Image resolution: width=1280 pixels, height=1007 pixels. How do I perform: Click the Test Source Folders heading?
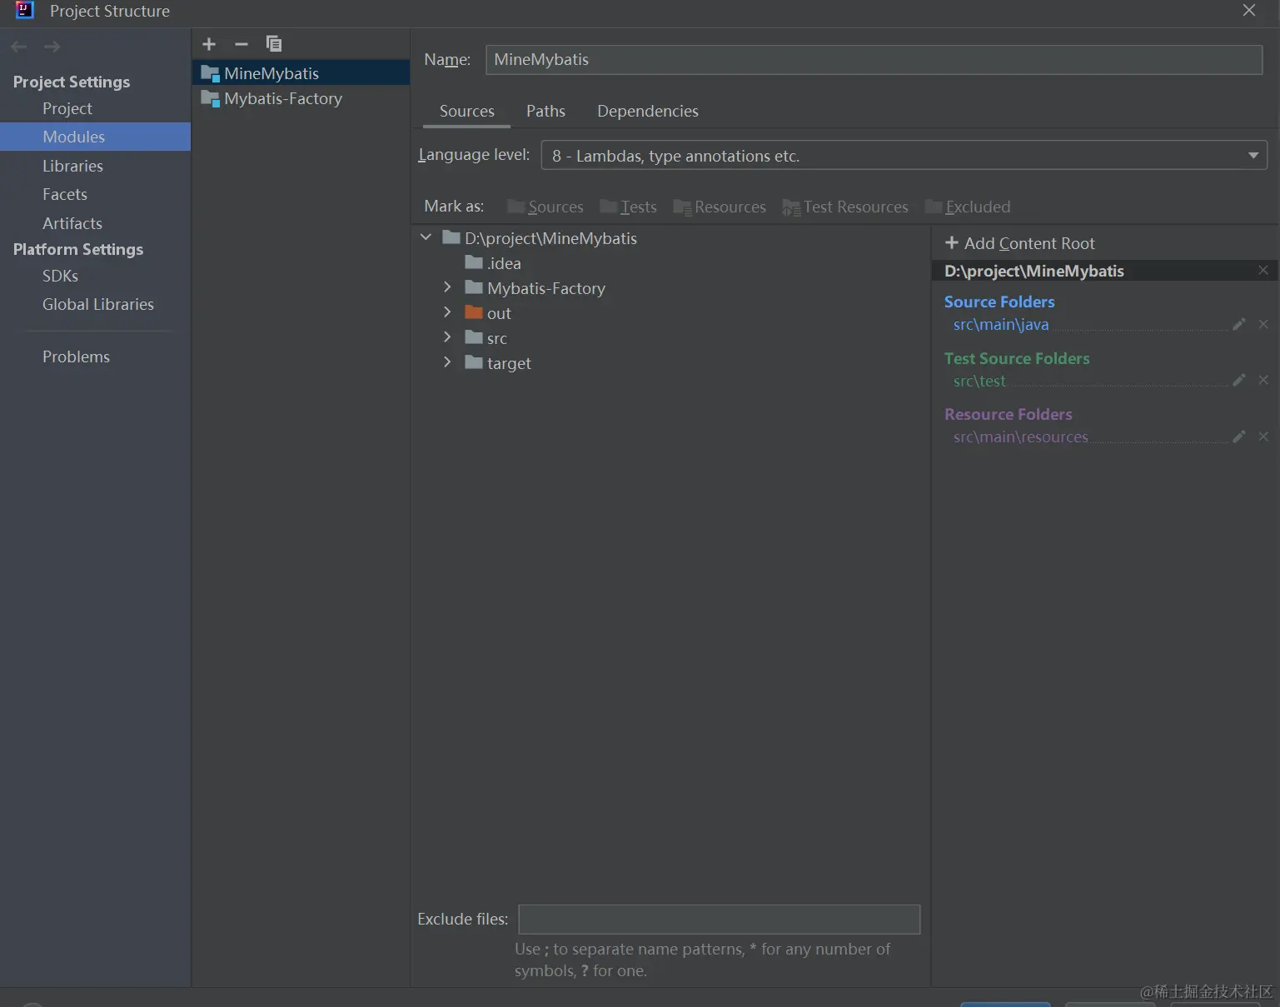pos(1017,358)
